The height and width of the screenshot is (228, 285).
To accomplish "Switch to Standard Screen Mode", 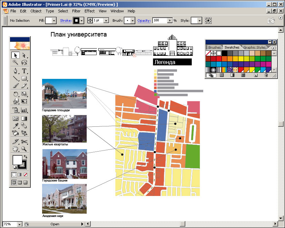I will 14,182.
